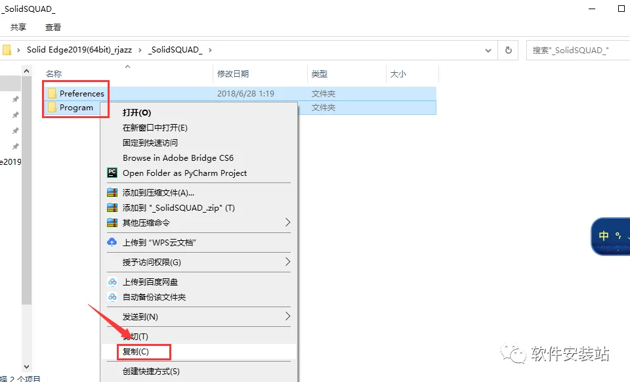This screenshot has width=630, height=382.
Task: Click 文件夹 type cell in Program row
Action: point(323,107)
